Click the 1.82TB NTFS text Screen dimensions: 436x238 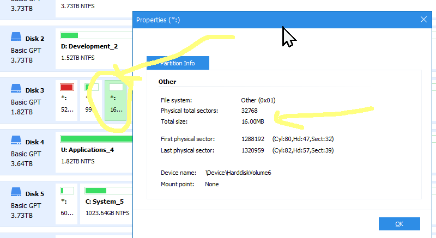pyautogui.click(x=77, y=161)
